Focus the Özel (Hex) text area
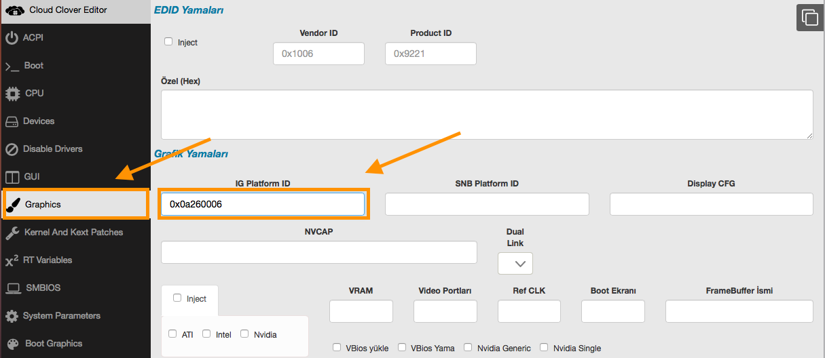 point(486,115)
